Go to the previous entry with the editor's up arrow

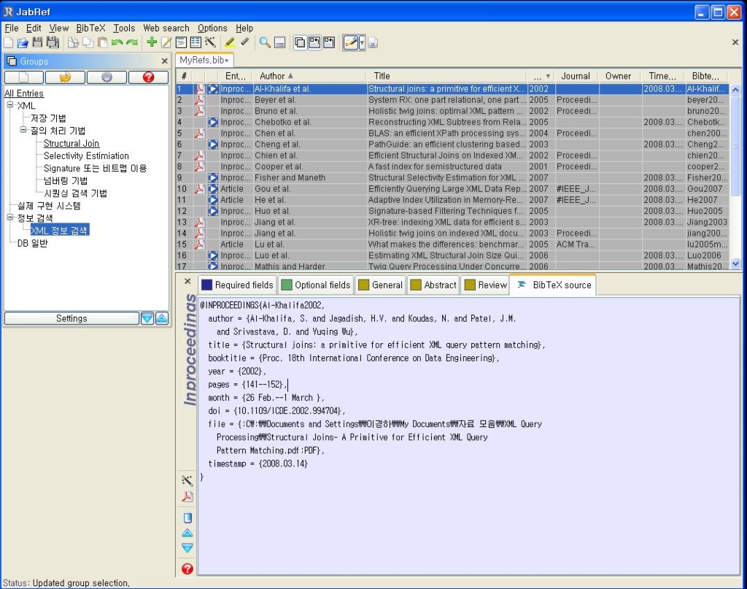coord(187,533)
